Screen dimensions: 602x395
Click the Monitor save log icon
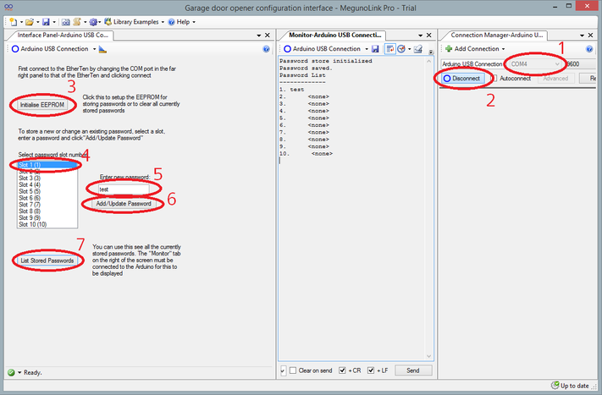click(375, 49)
